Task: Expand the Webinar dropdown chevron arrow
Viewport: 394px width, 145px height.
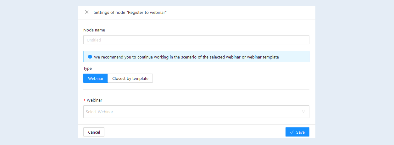Action: coord(303,112)
